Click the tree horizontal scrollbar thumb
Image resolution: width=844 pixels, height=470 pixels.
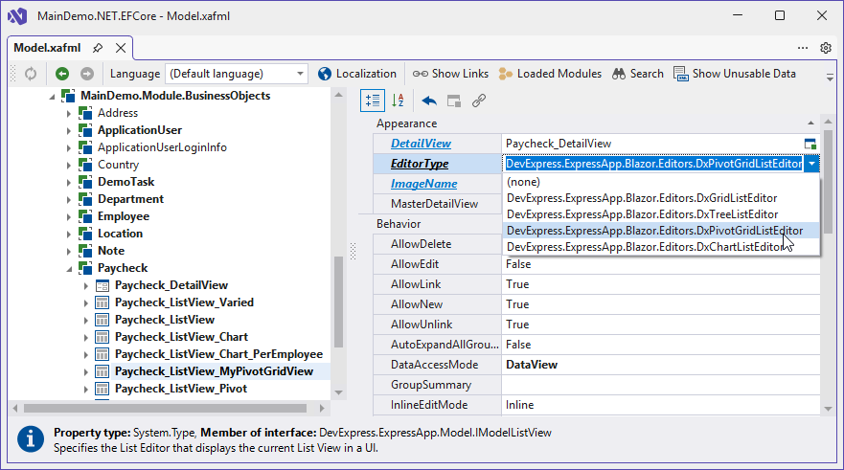click(x=166, y=408)
